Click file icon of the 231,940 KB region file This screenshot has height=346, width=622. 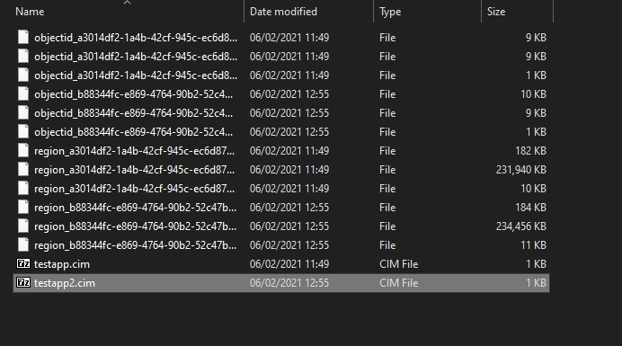click(23, 170)
